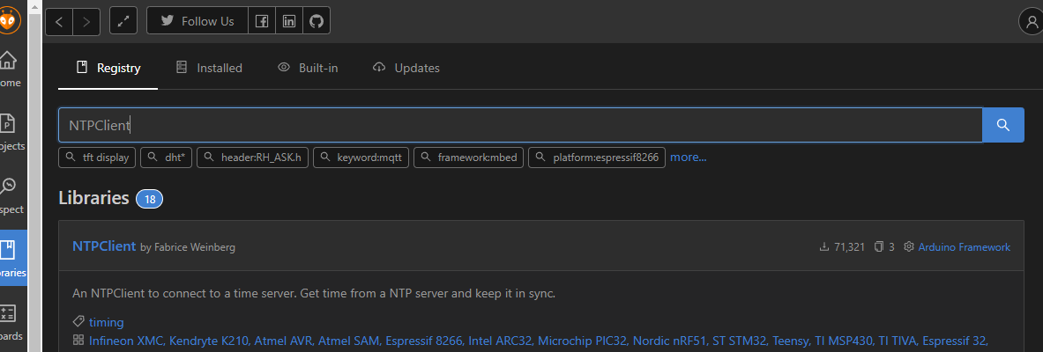
Task: Open Inspect in the sidebar
Action: 10,194
